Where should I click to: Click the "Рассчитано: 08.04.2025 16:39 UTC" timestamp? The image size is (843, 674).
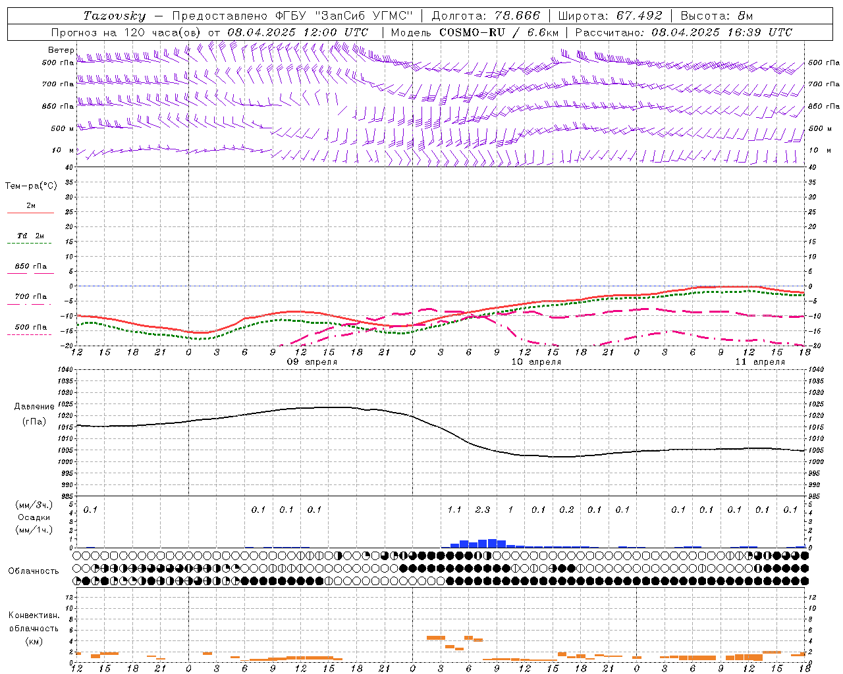[x=684, y=32]
